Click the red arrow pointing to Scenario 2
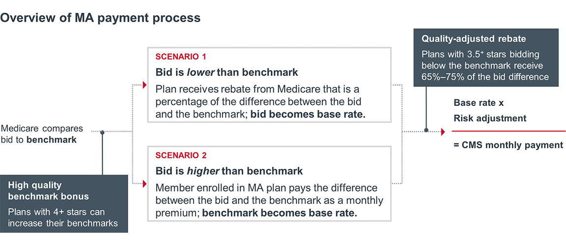This screenshot has height=245, width=566. coord(144,184)
